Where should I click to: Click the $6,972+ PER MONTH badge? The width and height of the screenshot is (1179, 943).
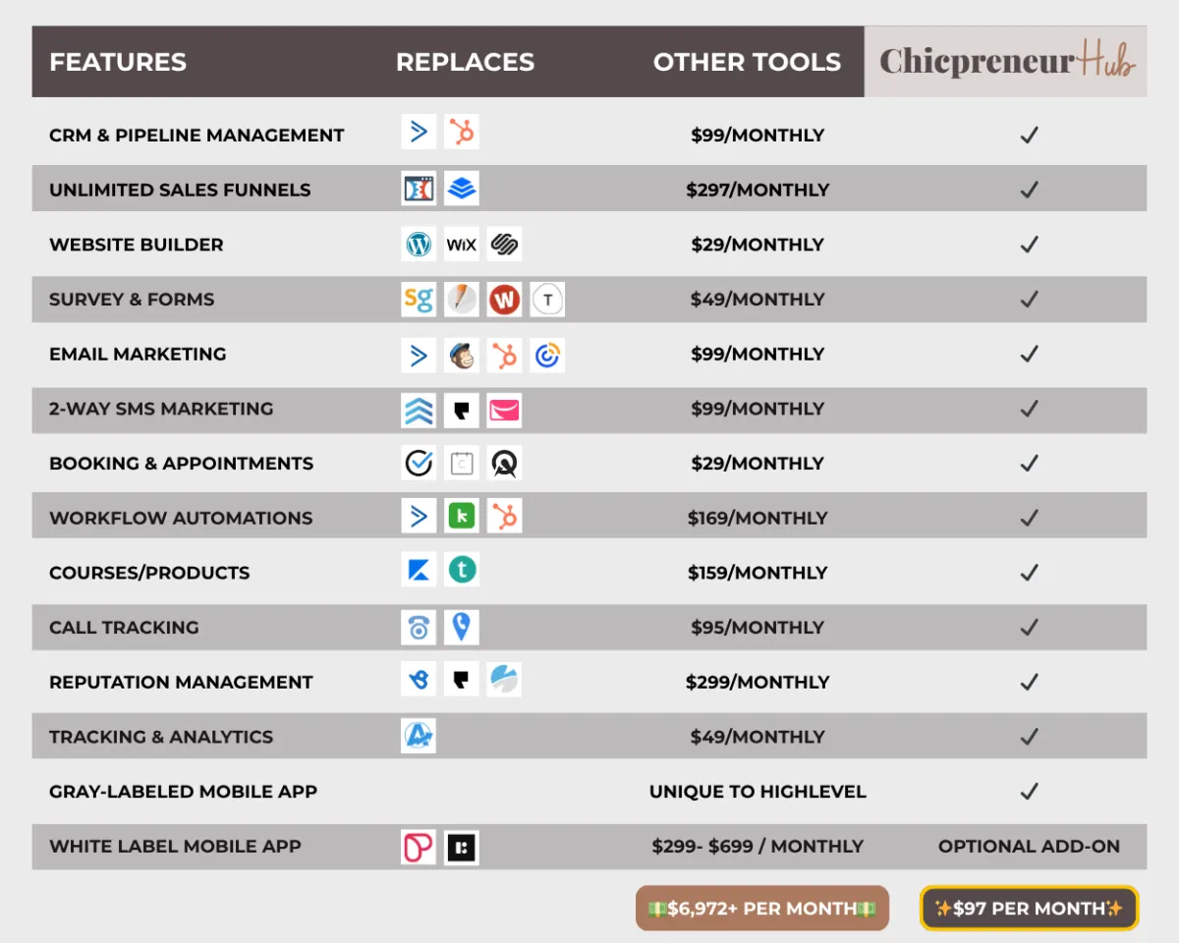click(762, 909)
